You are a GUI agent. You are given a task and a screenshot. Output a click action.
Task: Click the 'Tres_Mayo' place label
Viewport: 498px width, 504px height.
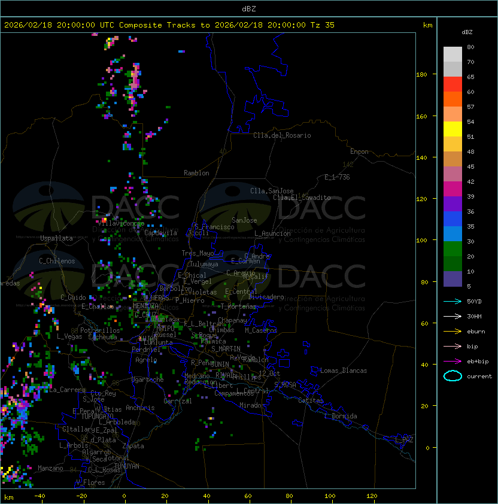pos(198,253)
